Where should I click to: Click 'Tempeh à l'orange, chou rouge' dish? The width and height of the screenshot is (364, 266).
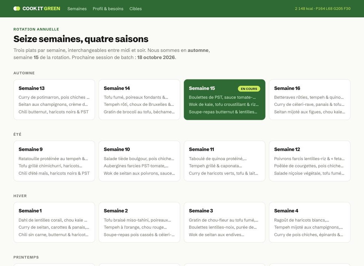pyautogui.click(x=135, y=227)
